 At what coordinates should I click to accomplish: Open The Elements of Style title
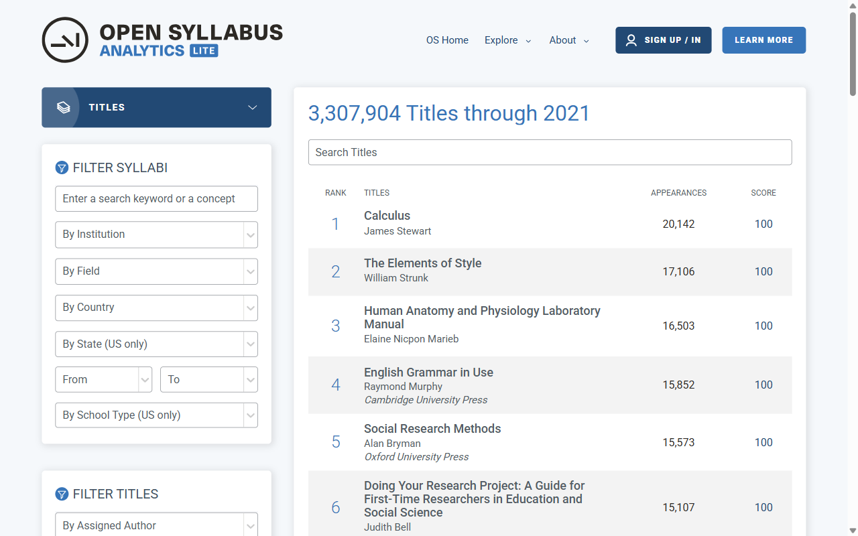coord(422,263)
